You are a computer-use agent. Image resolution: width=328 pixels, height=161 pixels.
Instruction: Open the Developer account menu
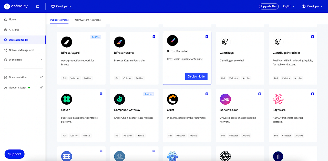pyautogui.click(x=312, y=6)
